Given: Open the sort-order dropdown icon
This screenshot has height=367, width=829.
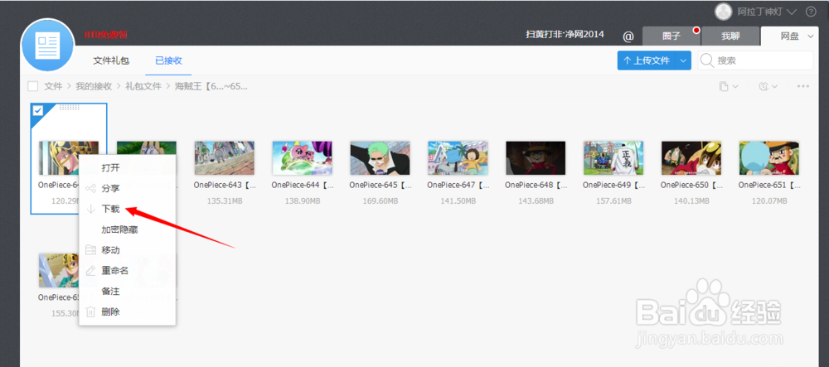Looking at the screenshot, I should click(768, 86).
